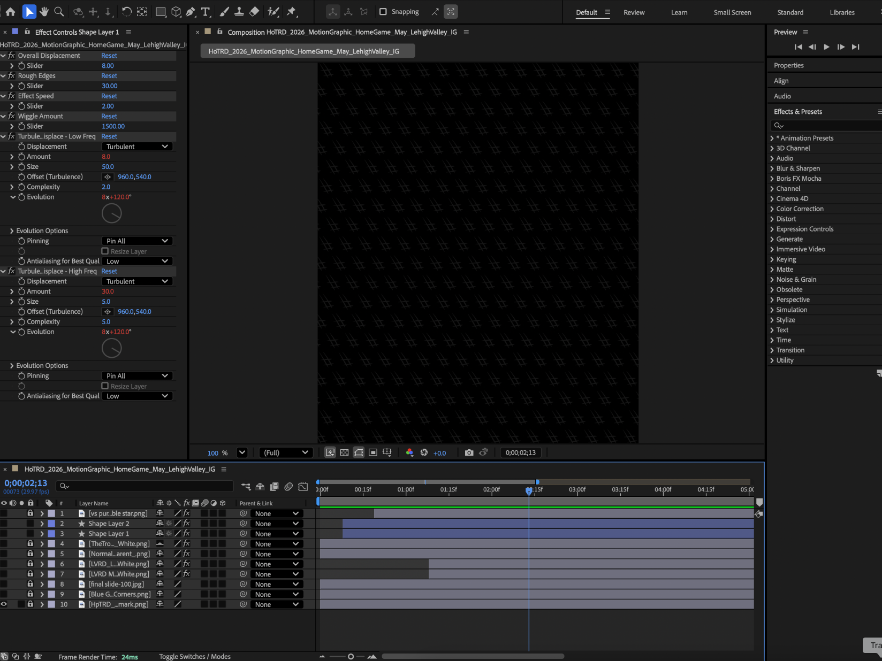The width and height of the screenshot is (882, 661).
Task: Toggle mask and shape path visibility
Action: 359,452
